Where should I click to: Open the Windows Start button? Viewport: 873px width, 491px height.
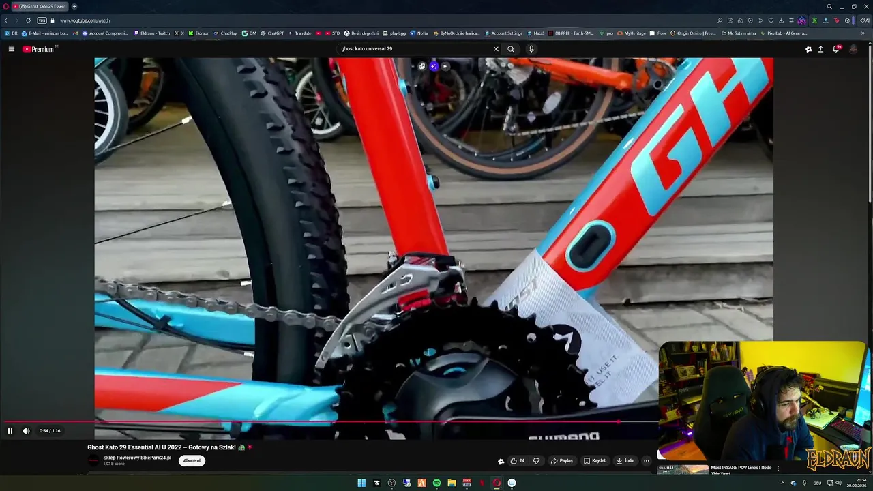[361, 483]
